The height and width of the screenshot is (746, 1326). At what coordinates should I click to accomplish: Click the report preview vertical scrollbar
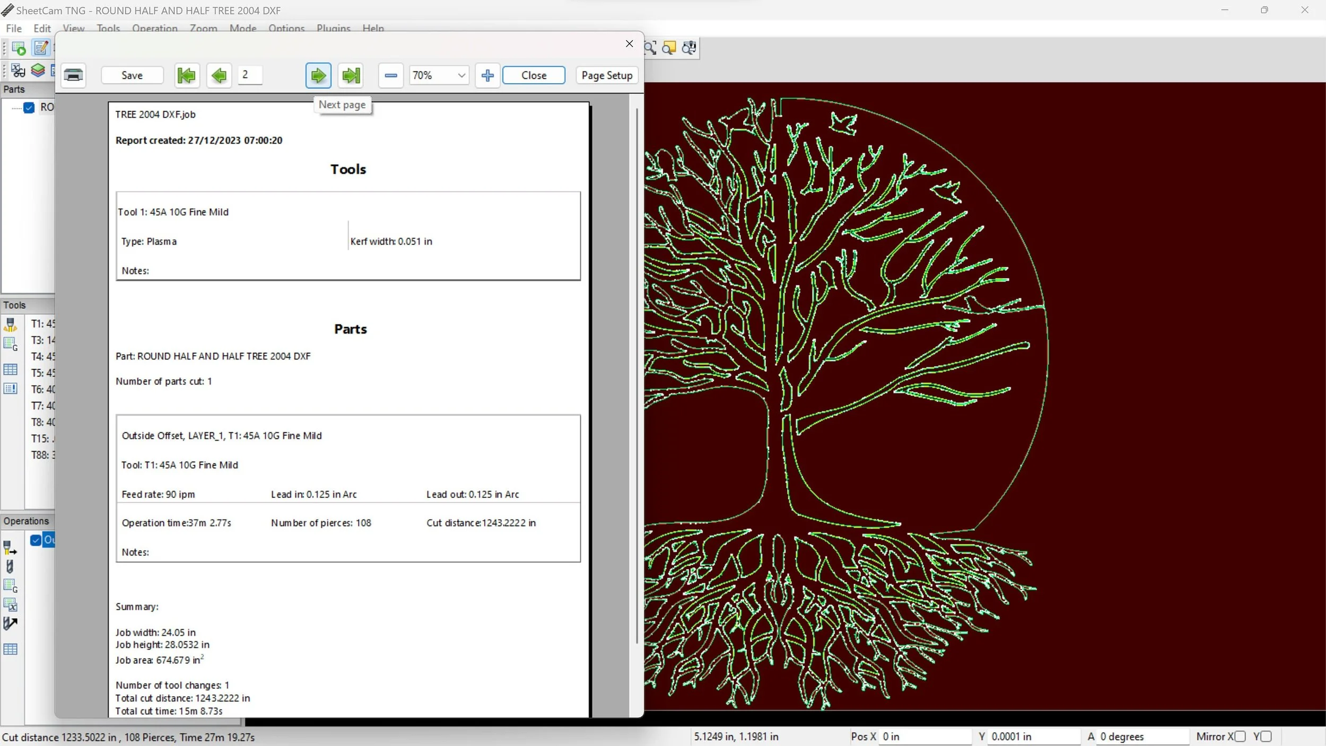coord(636,375)
